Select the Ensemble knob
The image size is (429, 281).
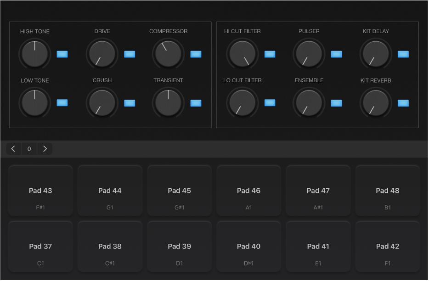[309, 103]
